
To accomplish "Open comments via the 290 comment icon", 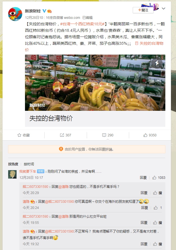I will (x=108, y=135).
